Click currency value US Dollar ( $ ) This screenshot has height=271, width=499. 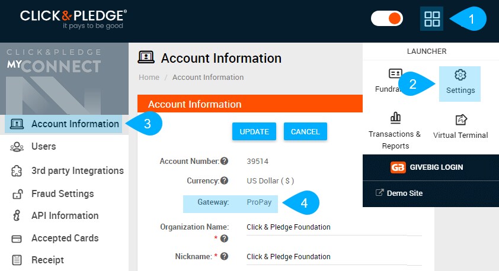(x=270, y=181)
